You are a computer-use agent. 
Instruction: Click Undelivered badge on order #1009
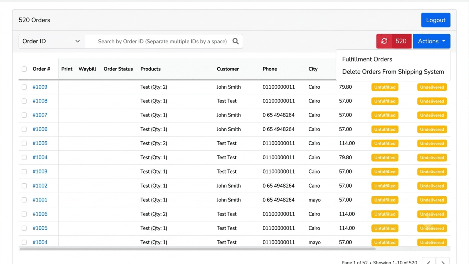click(x=432, y=87)
